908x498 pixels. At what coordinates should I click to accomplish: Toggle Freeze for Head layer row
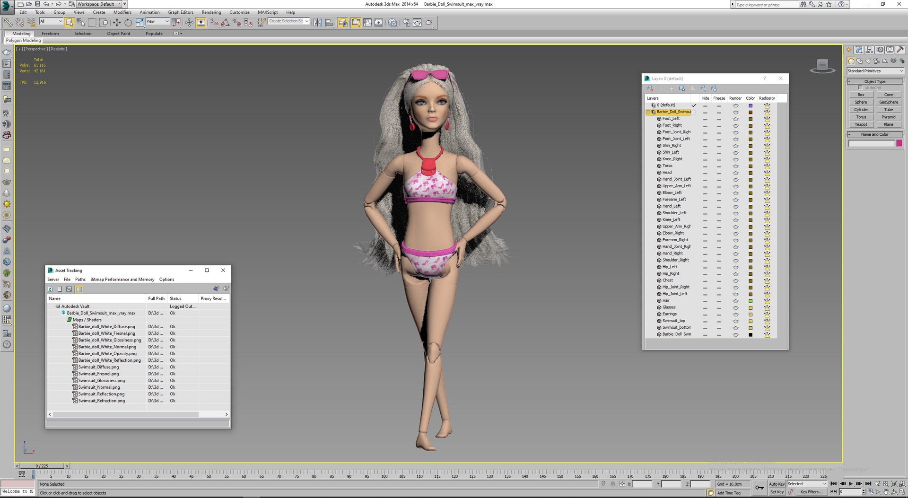click(719, 173)
